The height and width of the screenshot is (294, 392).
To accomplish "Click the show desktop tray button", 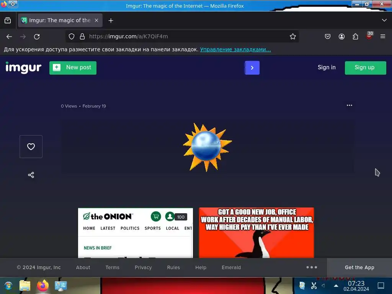I will click(x=381, y=286).
